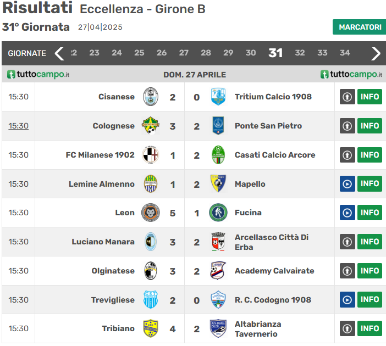Go to previous giornate with left arrow

point(59,53)
